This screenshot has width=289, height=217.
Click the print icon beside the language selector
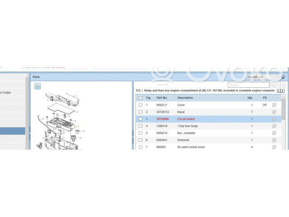click(x=283, y=77)
